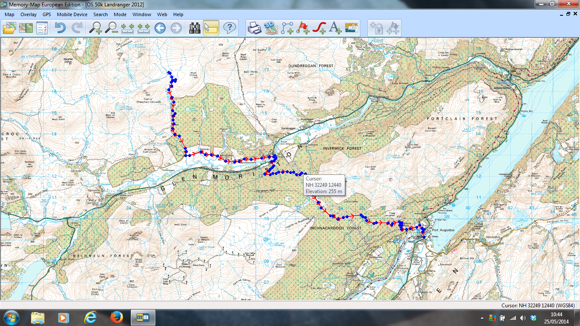Image resolution: width=580 pixels, height=326 pixels.
Task: Click the GPS lock position icon
Action: [x=376, y=28]
